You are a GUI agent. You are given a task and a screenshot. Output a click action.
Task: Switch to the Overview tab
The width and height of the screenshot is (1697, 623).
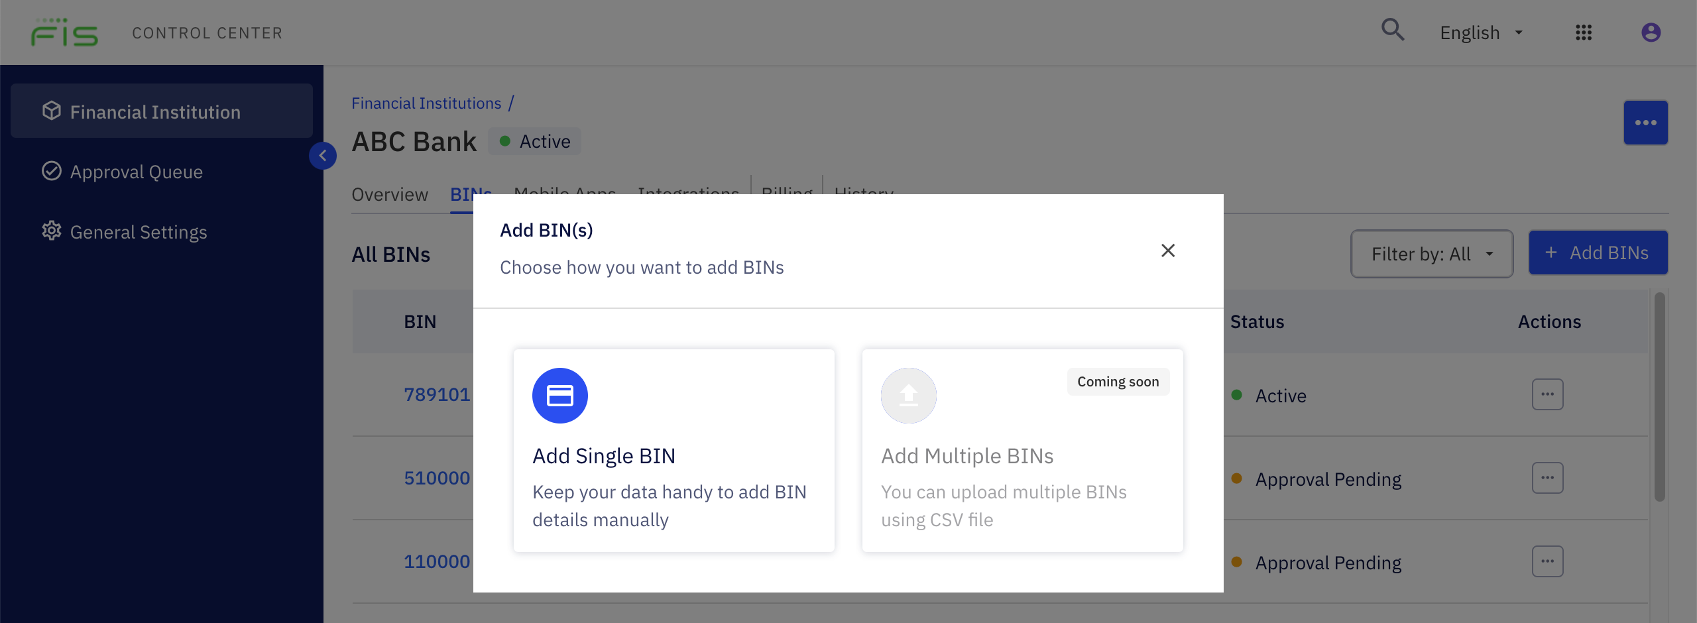[389, 194]
